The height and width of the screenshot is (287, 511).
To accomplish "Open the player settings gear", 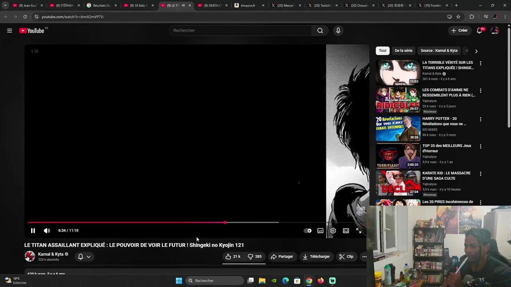I will [333, 230].
